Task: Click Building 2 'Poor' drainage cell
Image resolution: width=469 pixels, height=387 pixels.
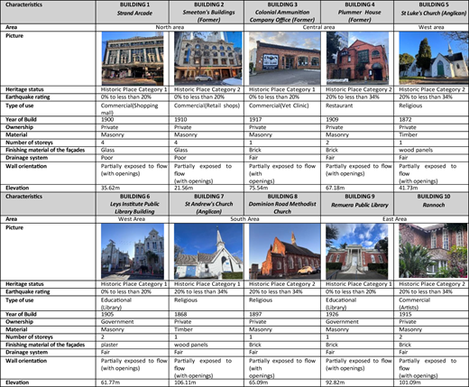Action: 180,158
